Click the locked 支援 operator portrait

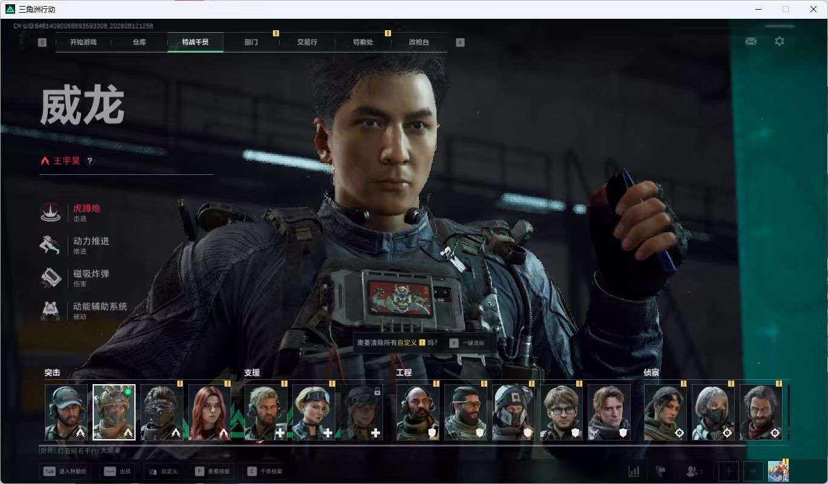pos(361,413)
